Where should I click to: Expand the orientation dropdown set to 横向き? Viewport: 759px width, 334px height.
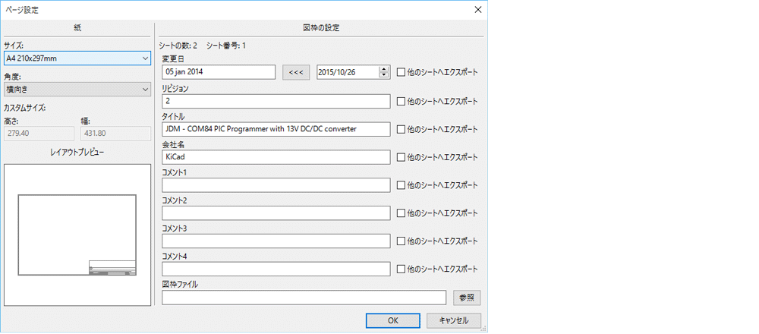coord(77,90)
